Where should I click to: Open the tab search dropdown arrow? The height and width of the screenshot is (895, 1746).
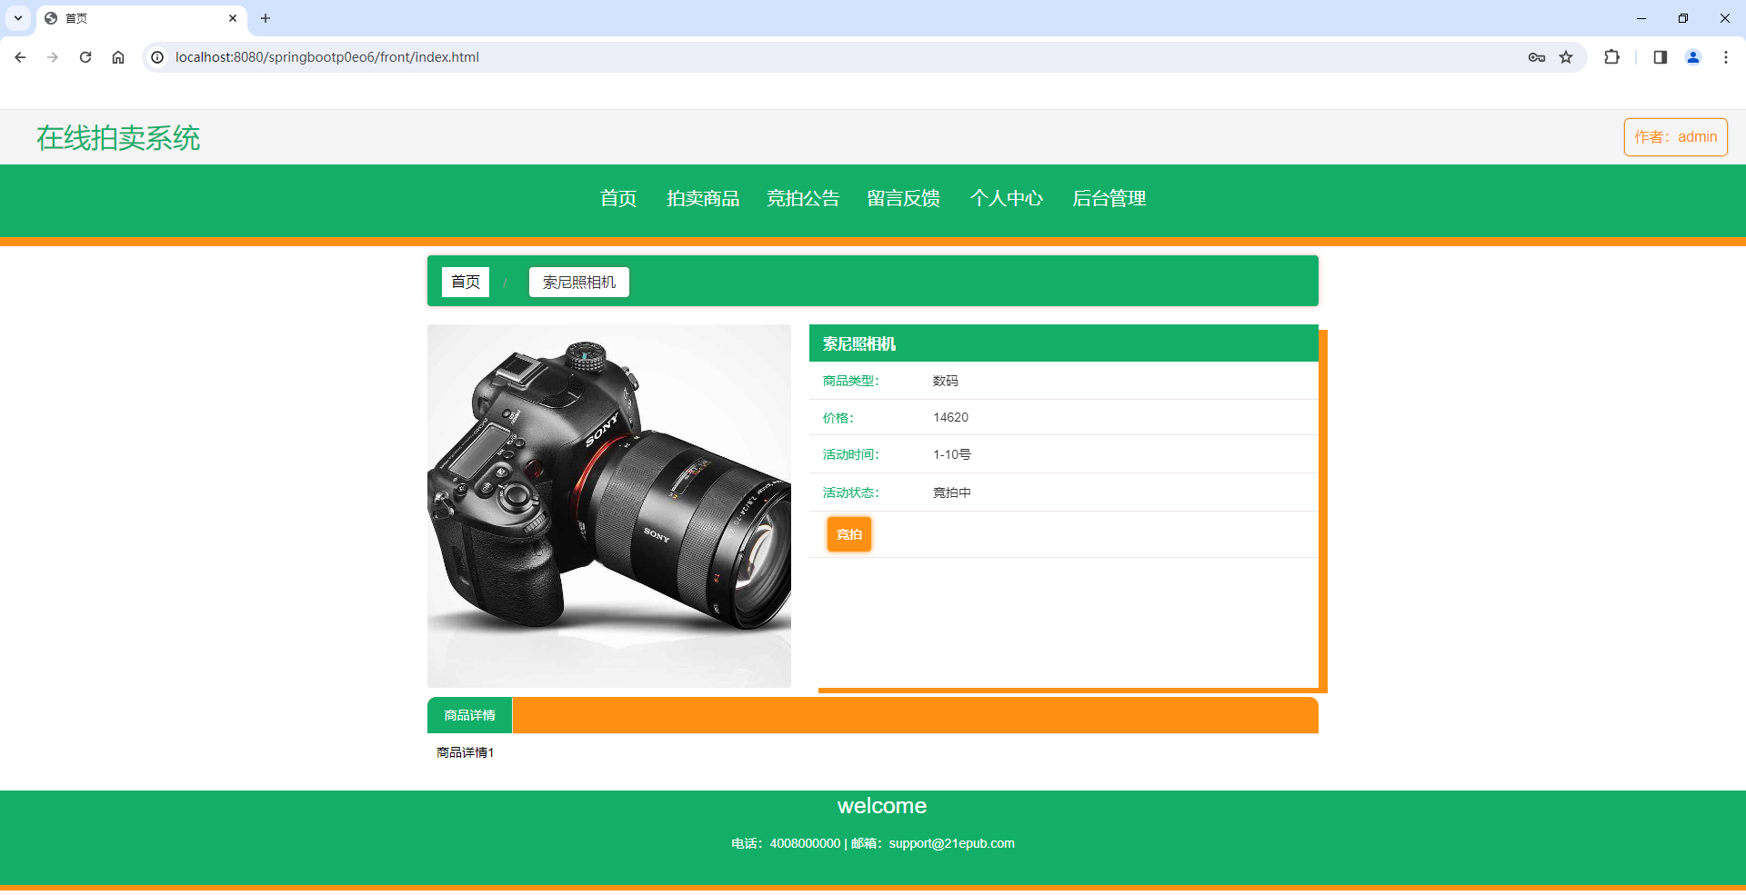(18, 18)
